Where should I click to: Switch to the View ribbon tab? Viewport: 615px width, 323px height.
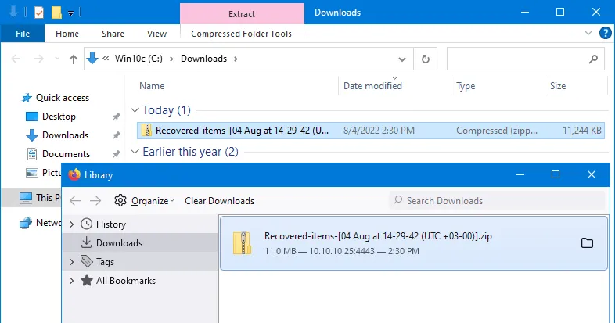(157, 34)
